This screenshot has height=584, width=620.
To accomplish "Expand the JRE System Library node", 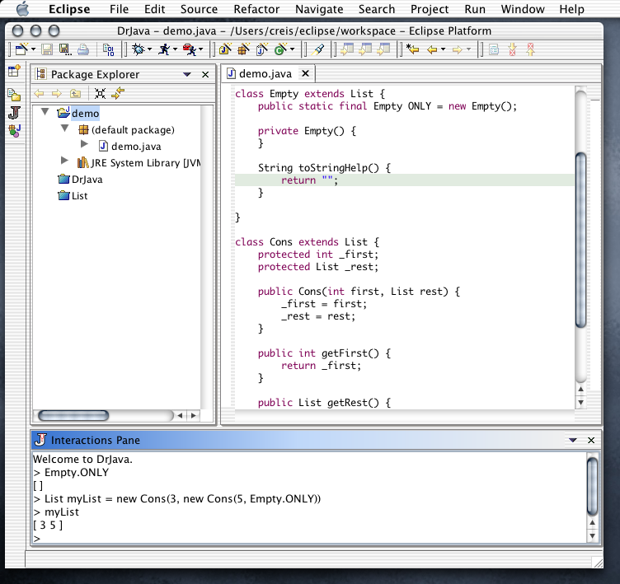I will click(x=65, y=161).
